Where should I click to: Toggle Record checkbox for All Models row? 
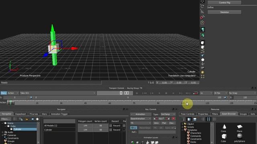point(111,126)
